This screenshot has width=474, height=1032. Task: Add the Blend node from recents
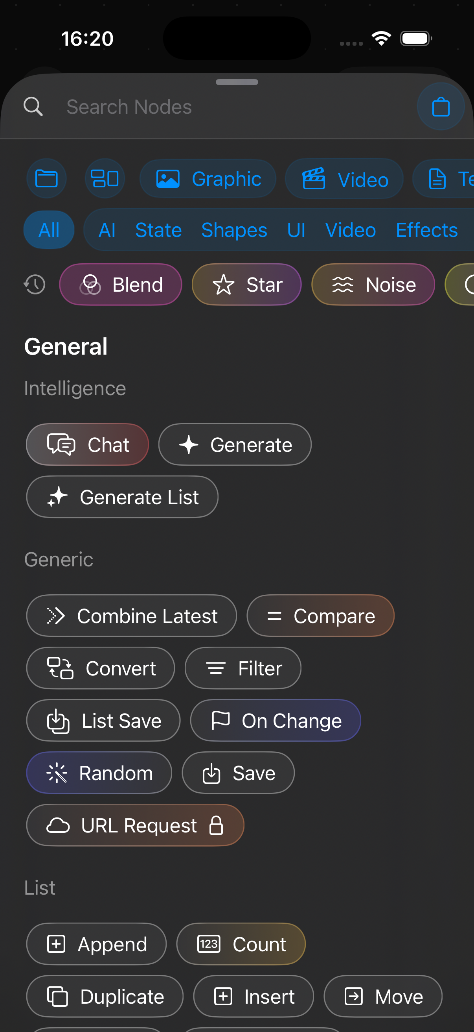pyautogui.click(x=121, y=285)
